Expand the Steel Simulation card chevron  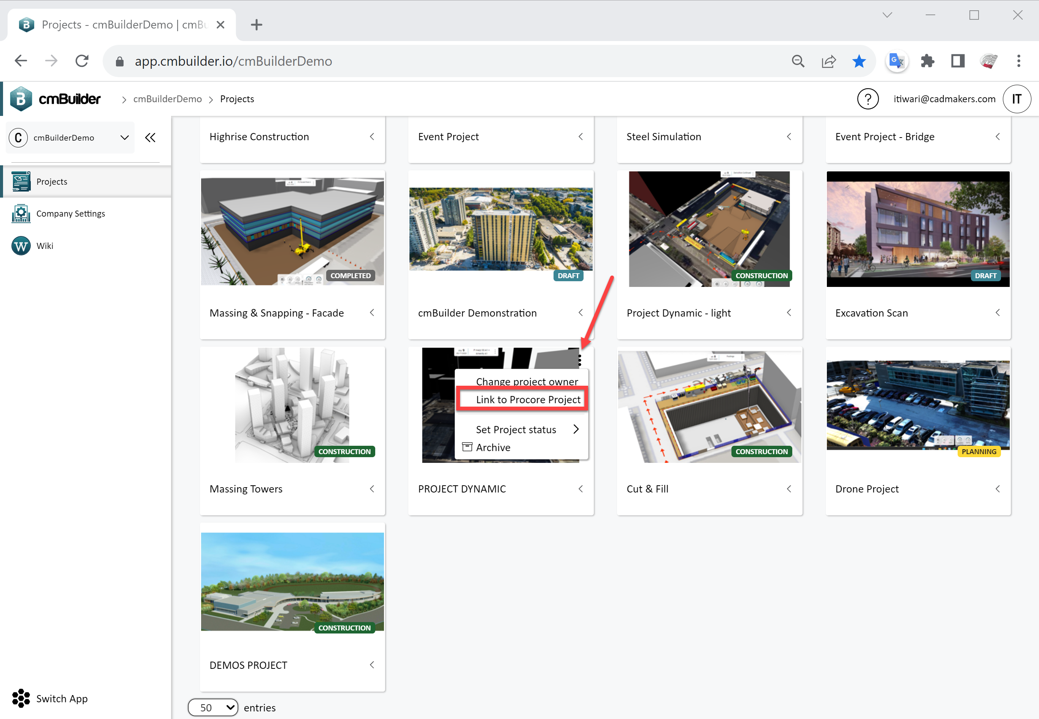789,136
